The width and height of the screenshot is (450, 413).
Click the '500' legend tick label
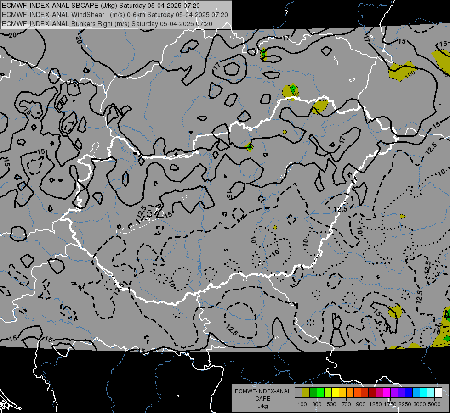tap(331, 404)
